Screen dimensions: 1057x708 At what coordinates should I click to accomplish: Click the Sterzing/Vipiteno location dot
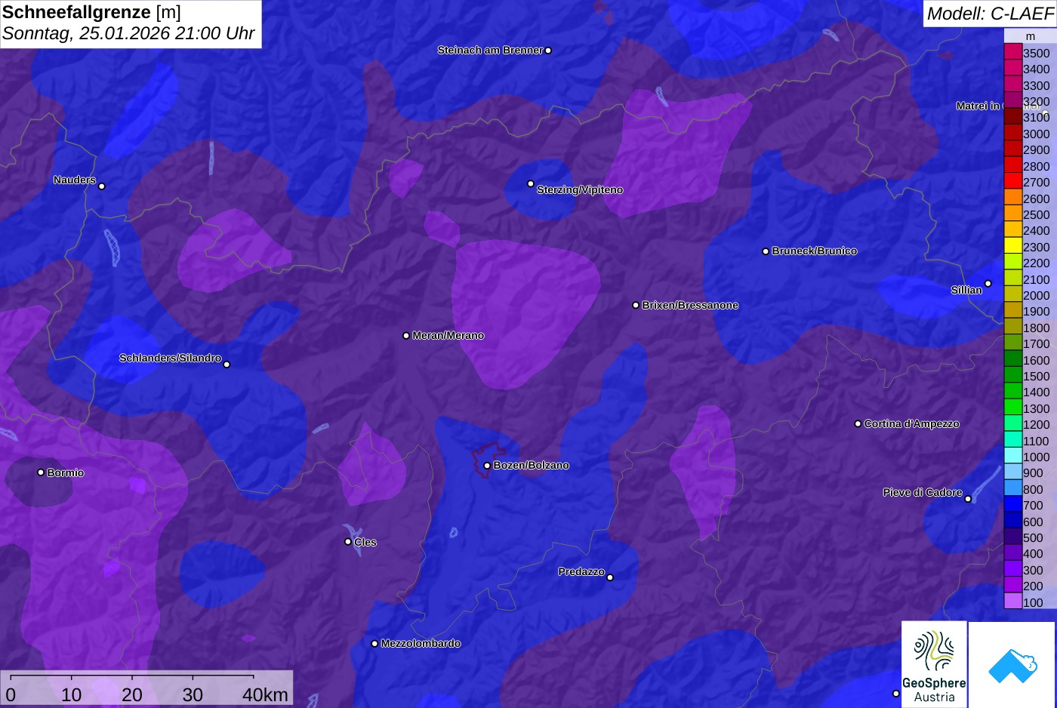[x=531, y=183]
